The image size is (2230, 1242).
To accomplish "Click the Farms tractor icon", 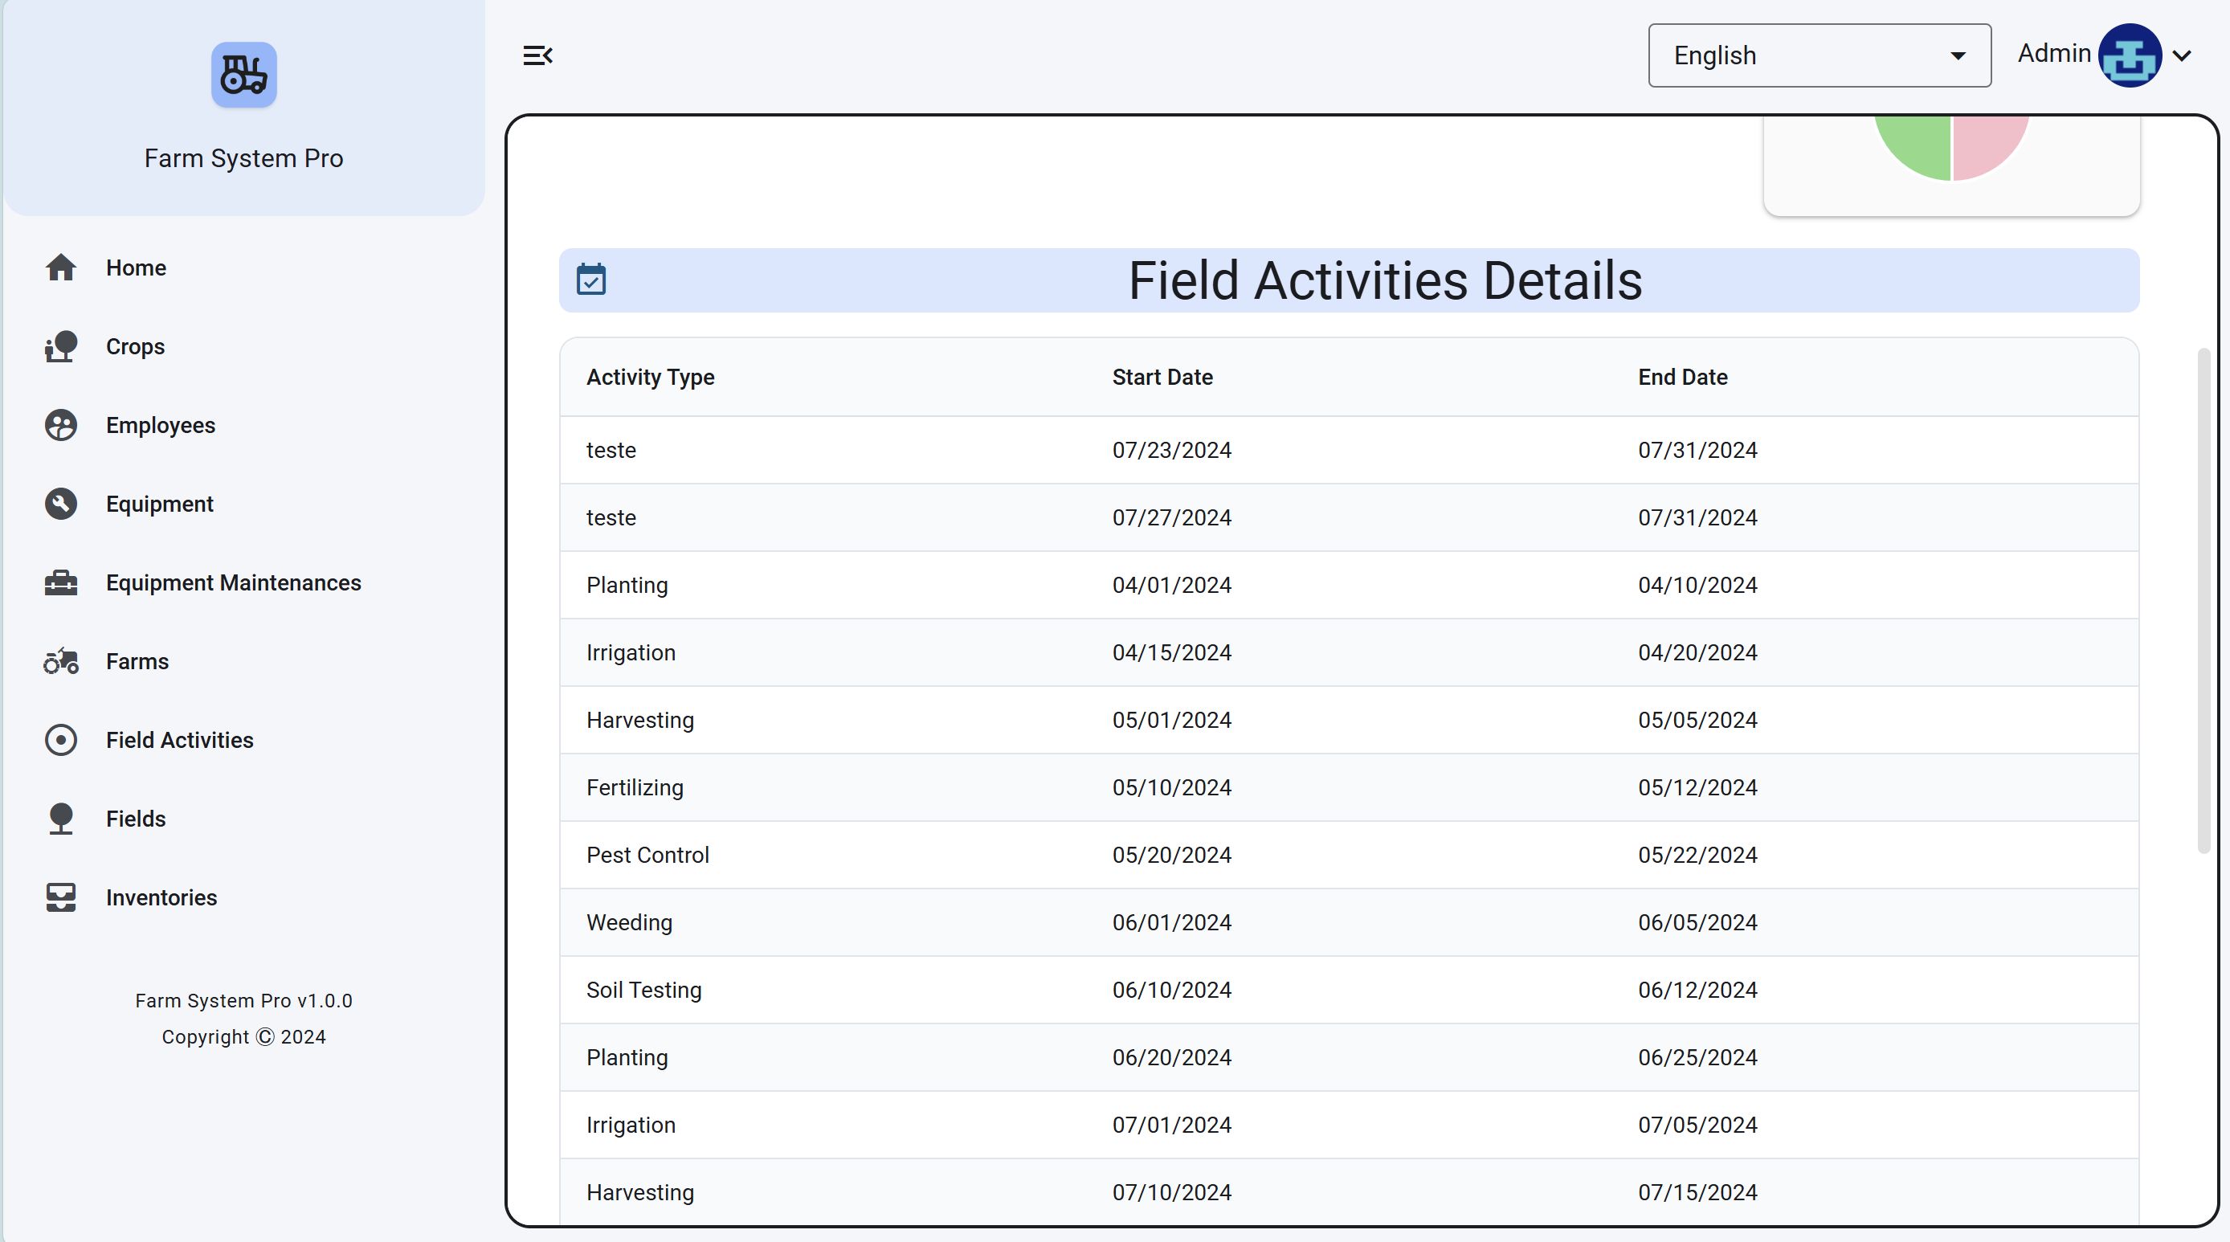I will (60, 661).
